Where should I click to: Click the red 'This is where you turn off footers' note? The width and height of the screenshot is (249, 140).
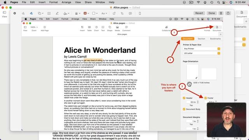[x=168, y=87]
